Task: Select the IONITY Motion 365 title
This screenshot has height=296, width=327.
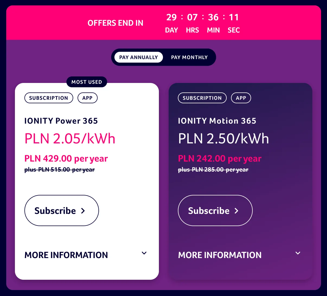Action: point(217,121)
